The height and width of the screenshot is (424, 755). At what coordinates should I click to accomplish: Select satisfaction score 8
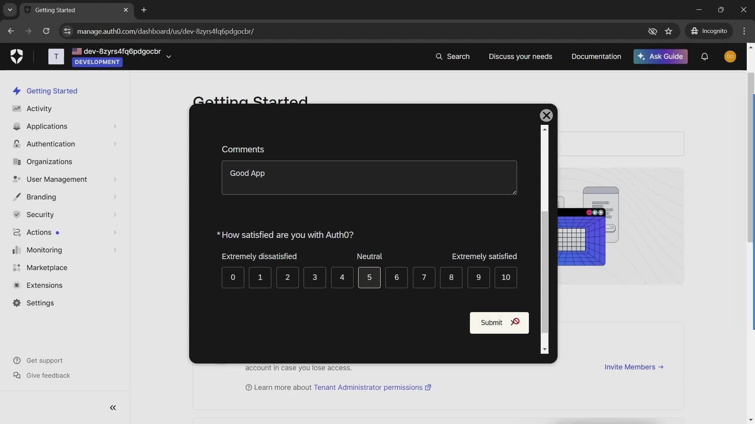[x=451, y=278]
